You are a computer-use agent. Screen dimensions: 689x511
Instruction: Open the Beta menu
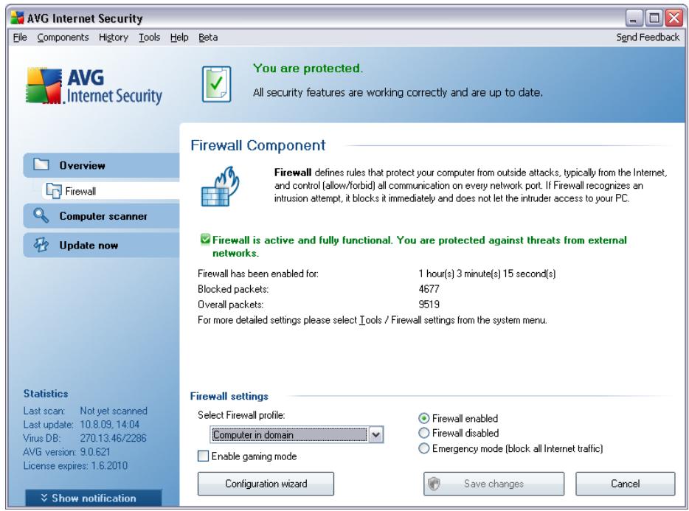pos(208,38)
